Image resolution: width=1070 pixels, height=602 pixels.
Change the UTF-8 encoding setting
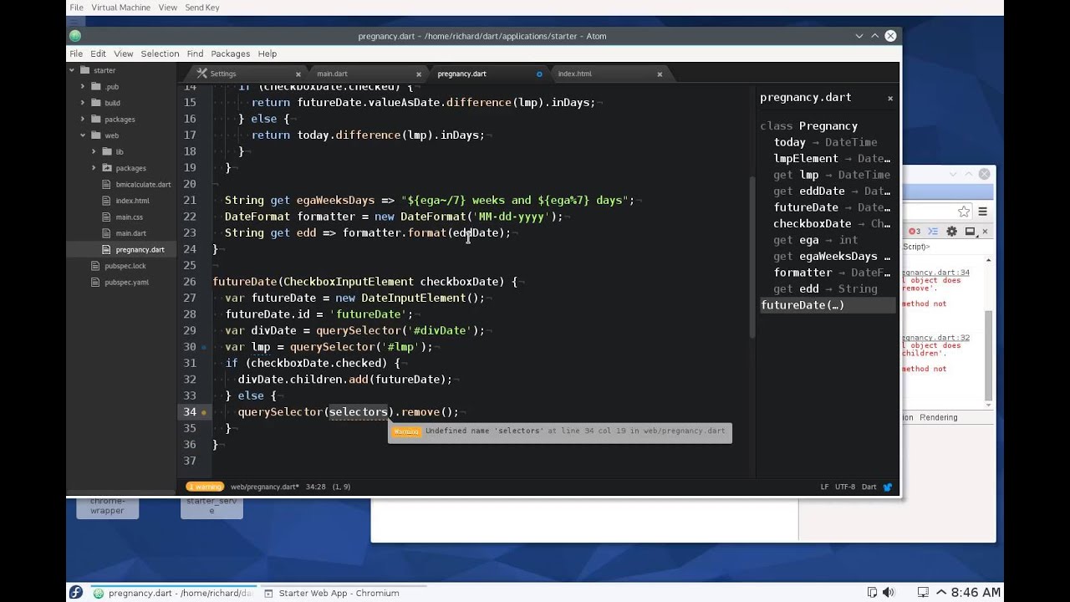(x=845, y=487)
